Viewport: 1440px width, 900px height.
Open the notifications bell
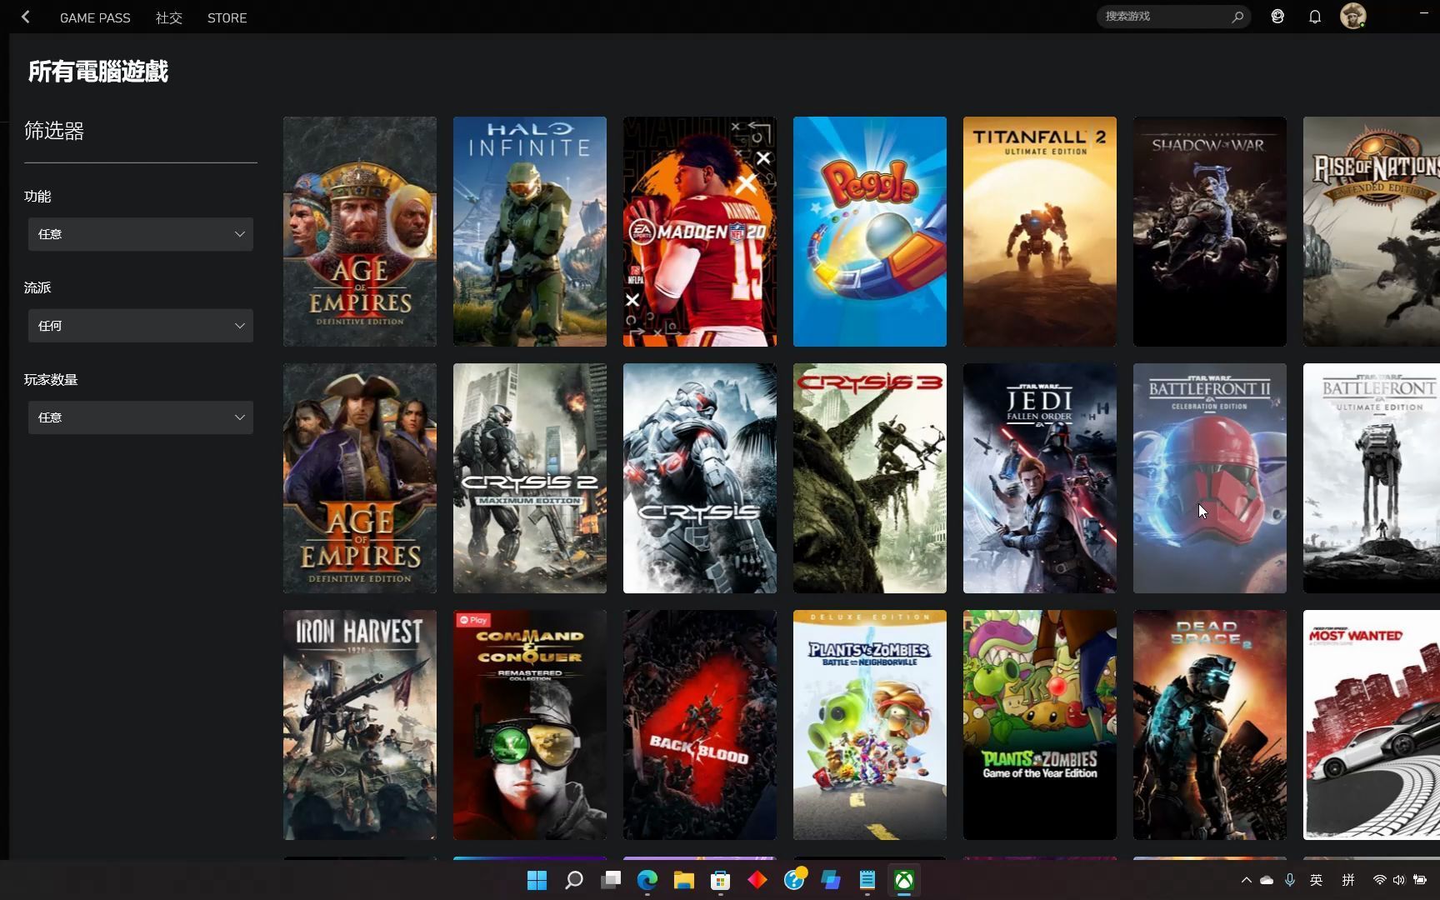point(1315,17)
